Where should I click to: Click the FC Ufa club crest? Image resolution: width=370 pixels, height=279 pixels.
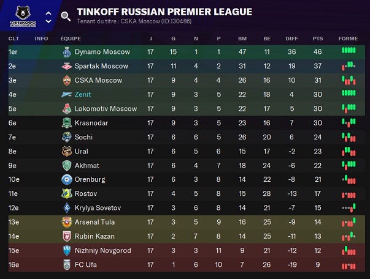[x=67, y=265]
